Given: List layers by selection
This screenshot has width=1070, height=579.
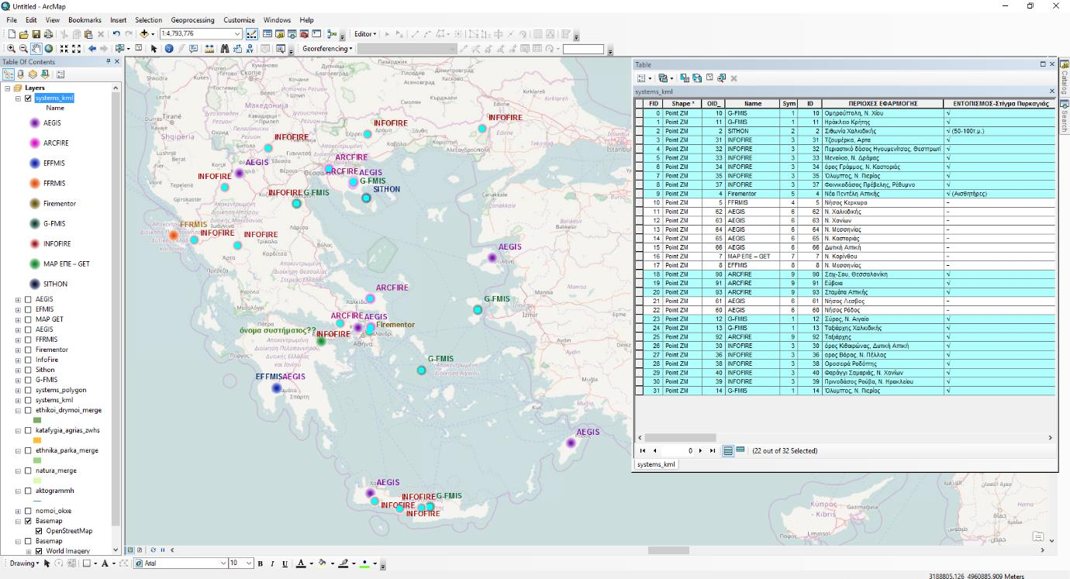Looking at the screenshot, I should click(x=45, y=74).
